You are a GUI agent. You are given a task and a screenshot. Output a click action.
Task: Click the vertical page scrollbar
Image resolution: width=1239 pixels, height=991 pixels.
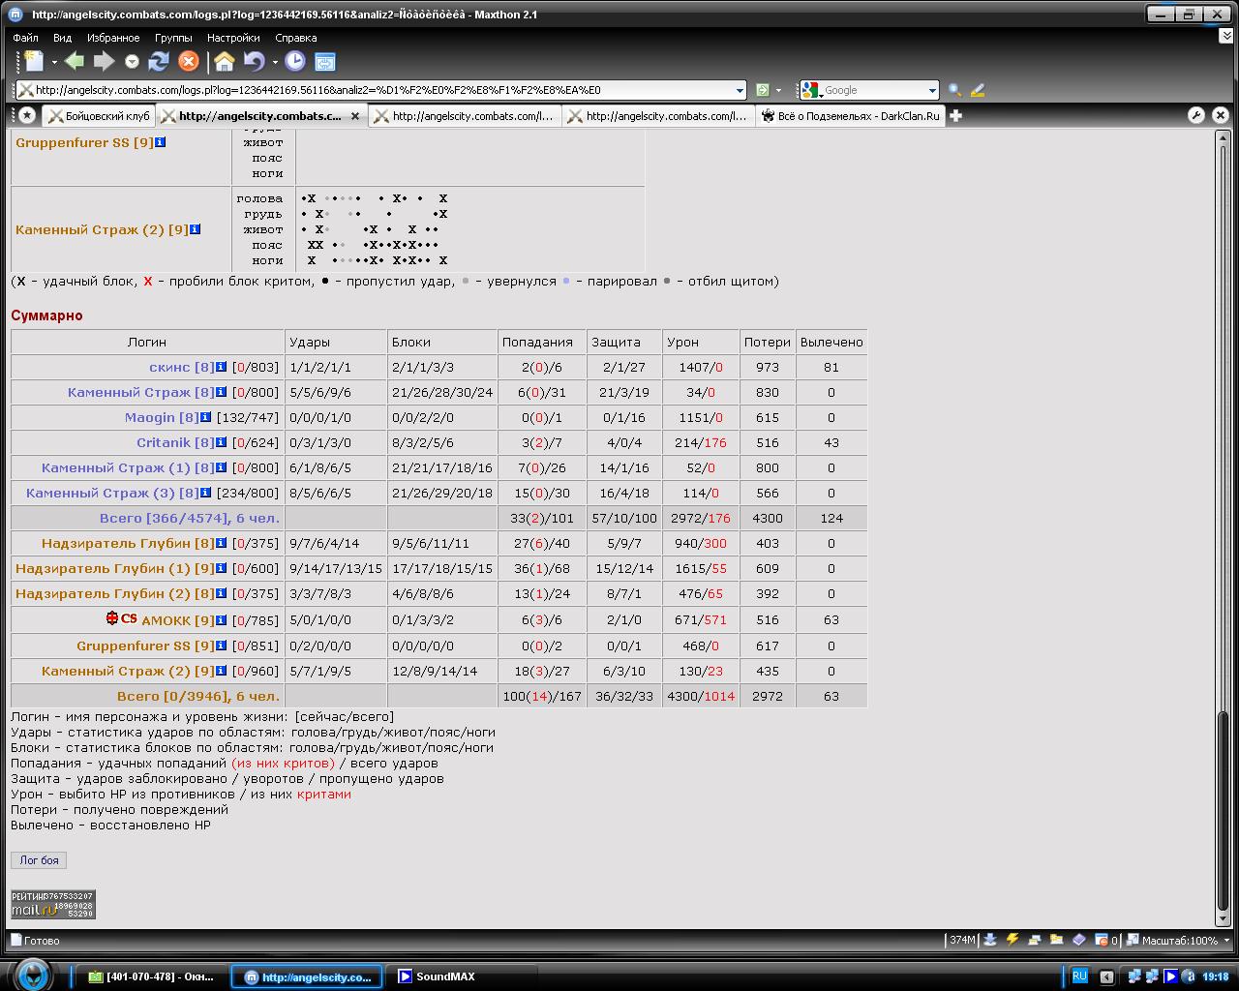pyautogui.click(x=1223, y=527)
